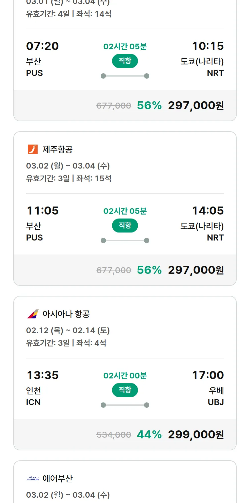
Task: Tap the 직항 badge on the 11:05 flight
Action: (x=125, y=226)
